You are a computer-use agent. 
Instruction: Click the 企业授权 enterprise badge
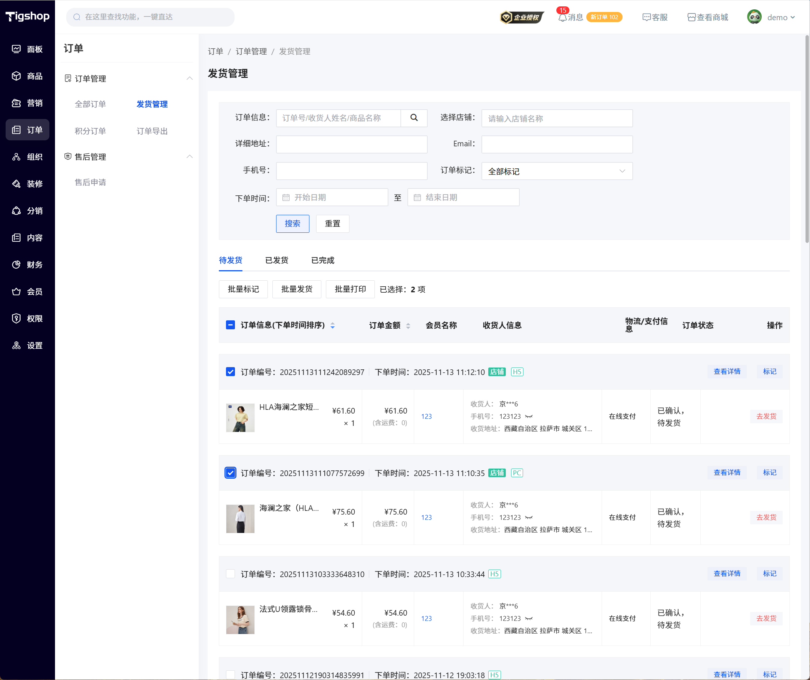(522, 17)
